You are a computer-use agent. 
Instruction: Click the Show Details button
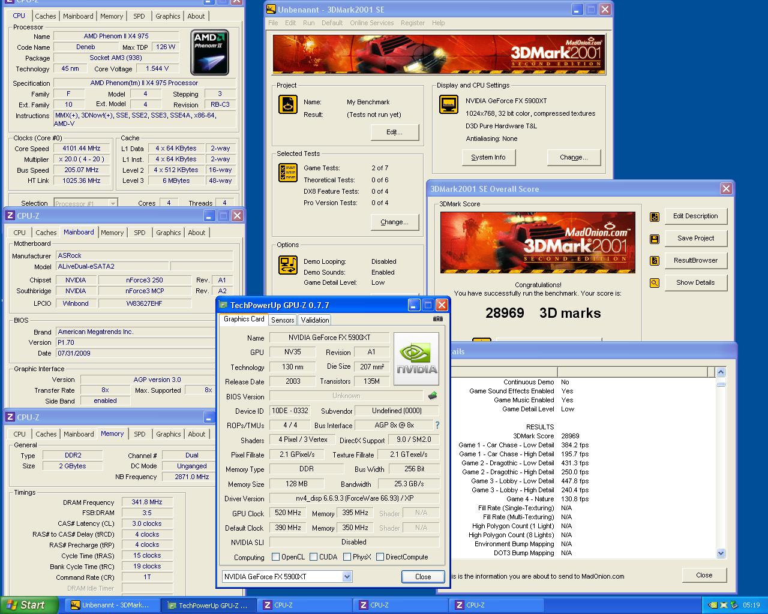point(695,282)
